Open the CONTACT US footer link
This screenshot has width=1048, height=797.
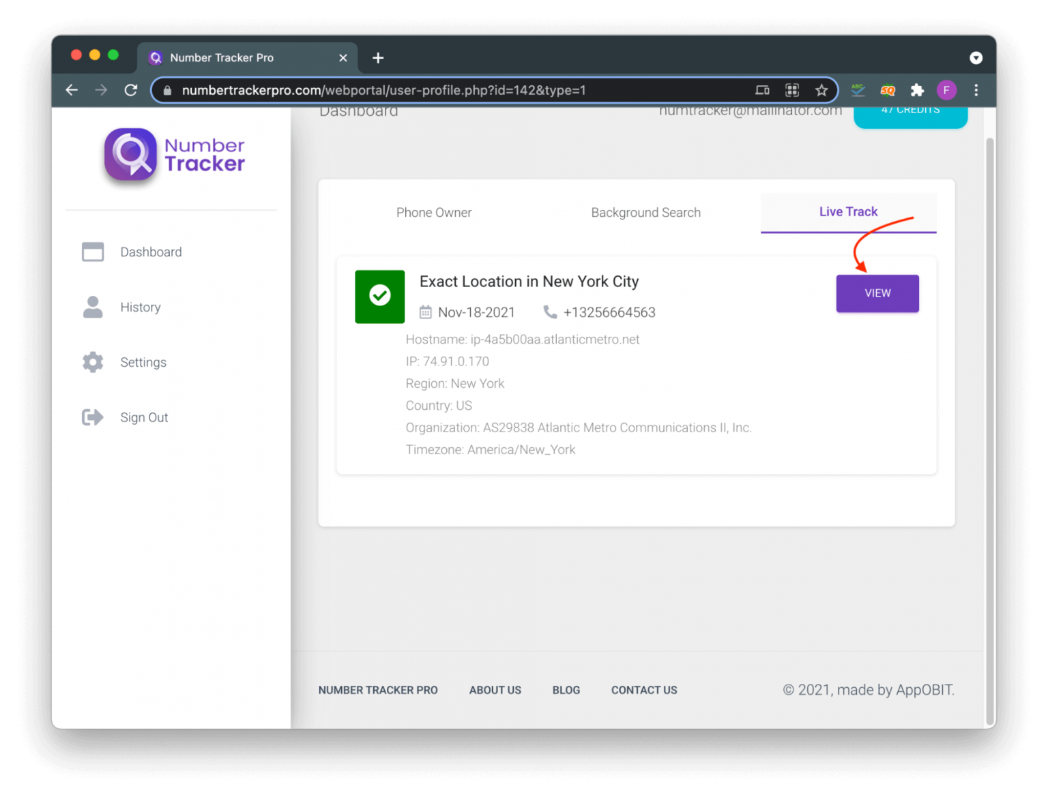644,690
